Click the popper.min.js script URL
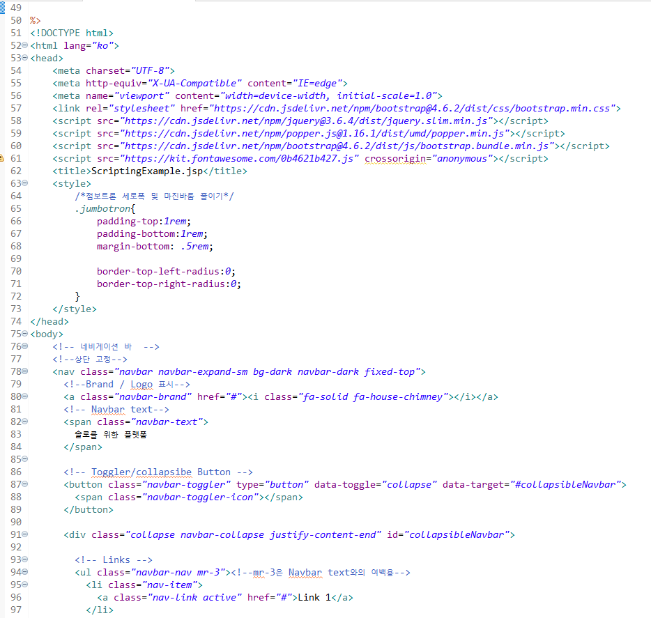This screenshot has height=618, width=651. (x=315, y=133)
